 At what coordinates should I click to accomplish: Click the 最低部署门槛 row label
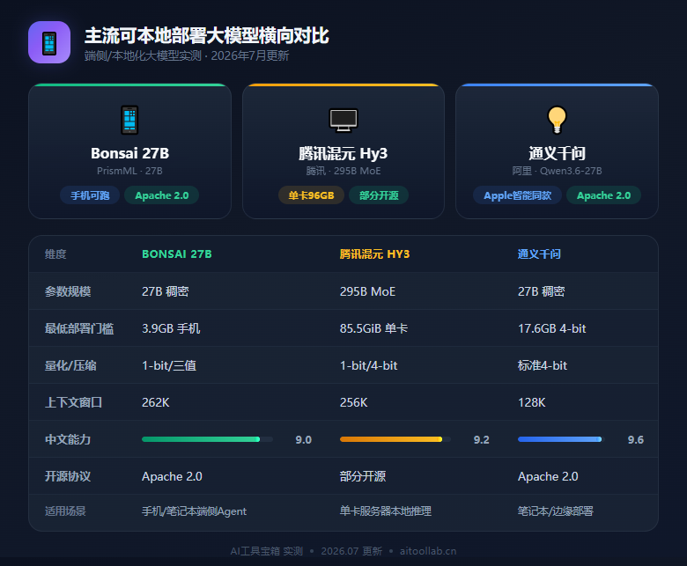point(79,328)
